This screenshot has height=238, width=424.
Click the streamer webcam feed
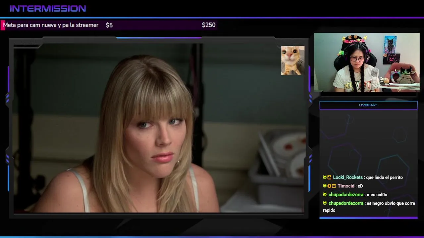pos(367,62)
